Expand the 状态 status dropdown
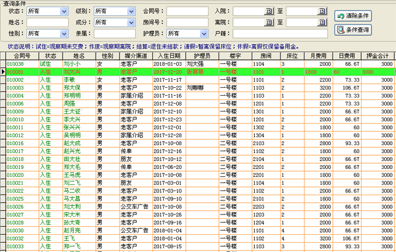 64,11
